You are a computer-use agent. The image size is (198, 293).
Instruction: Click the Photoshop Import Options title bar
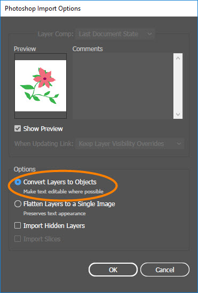99,9
